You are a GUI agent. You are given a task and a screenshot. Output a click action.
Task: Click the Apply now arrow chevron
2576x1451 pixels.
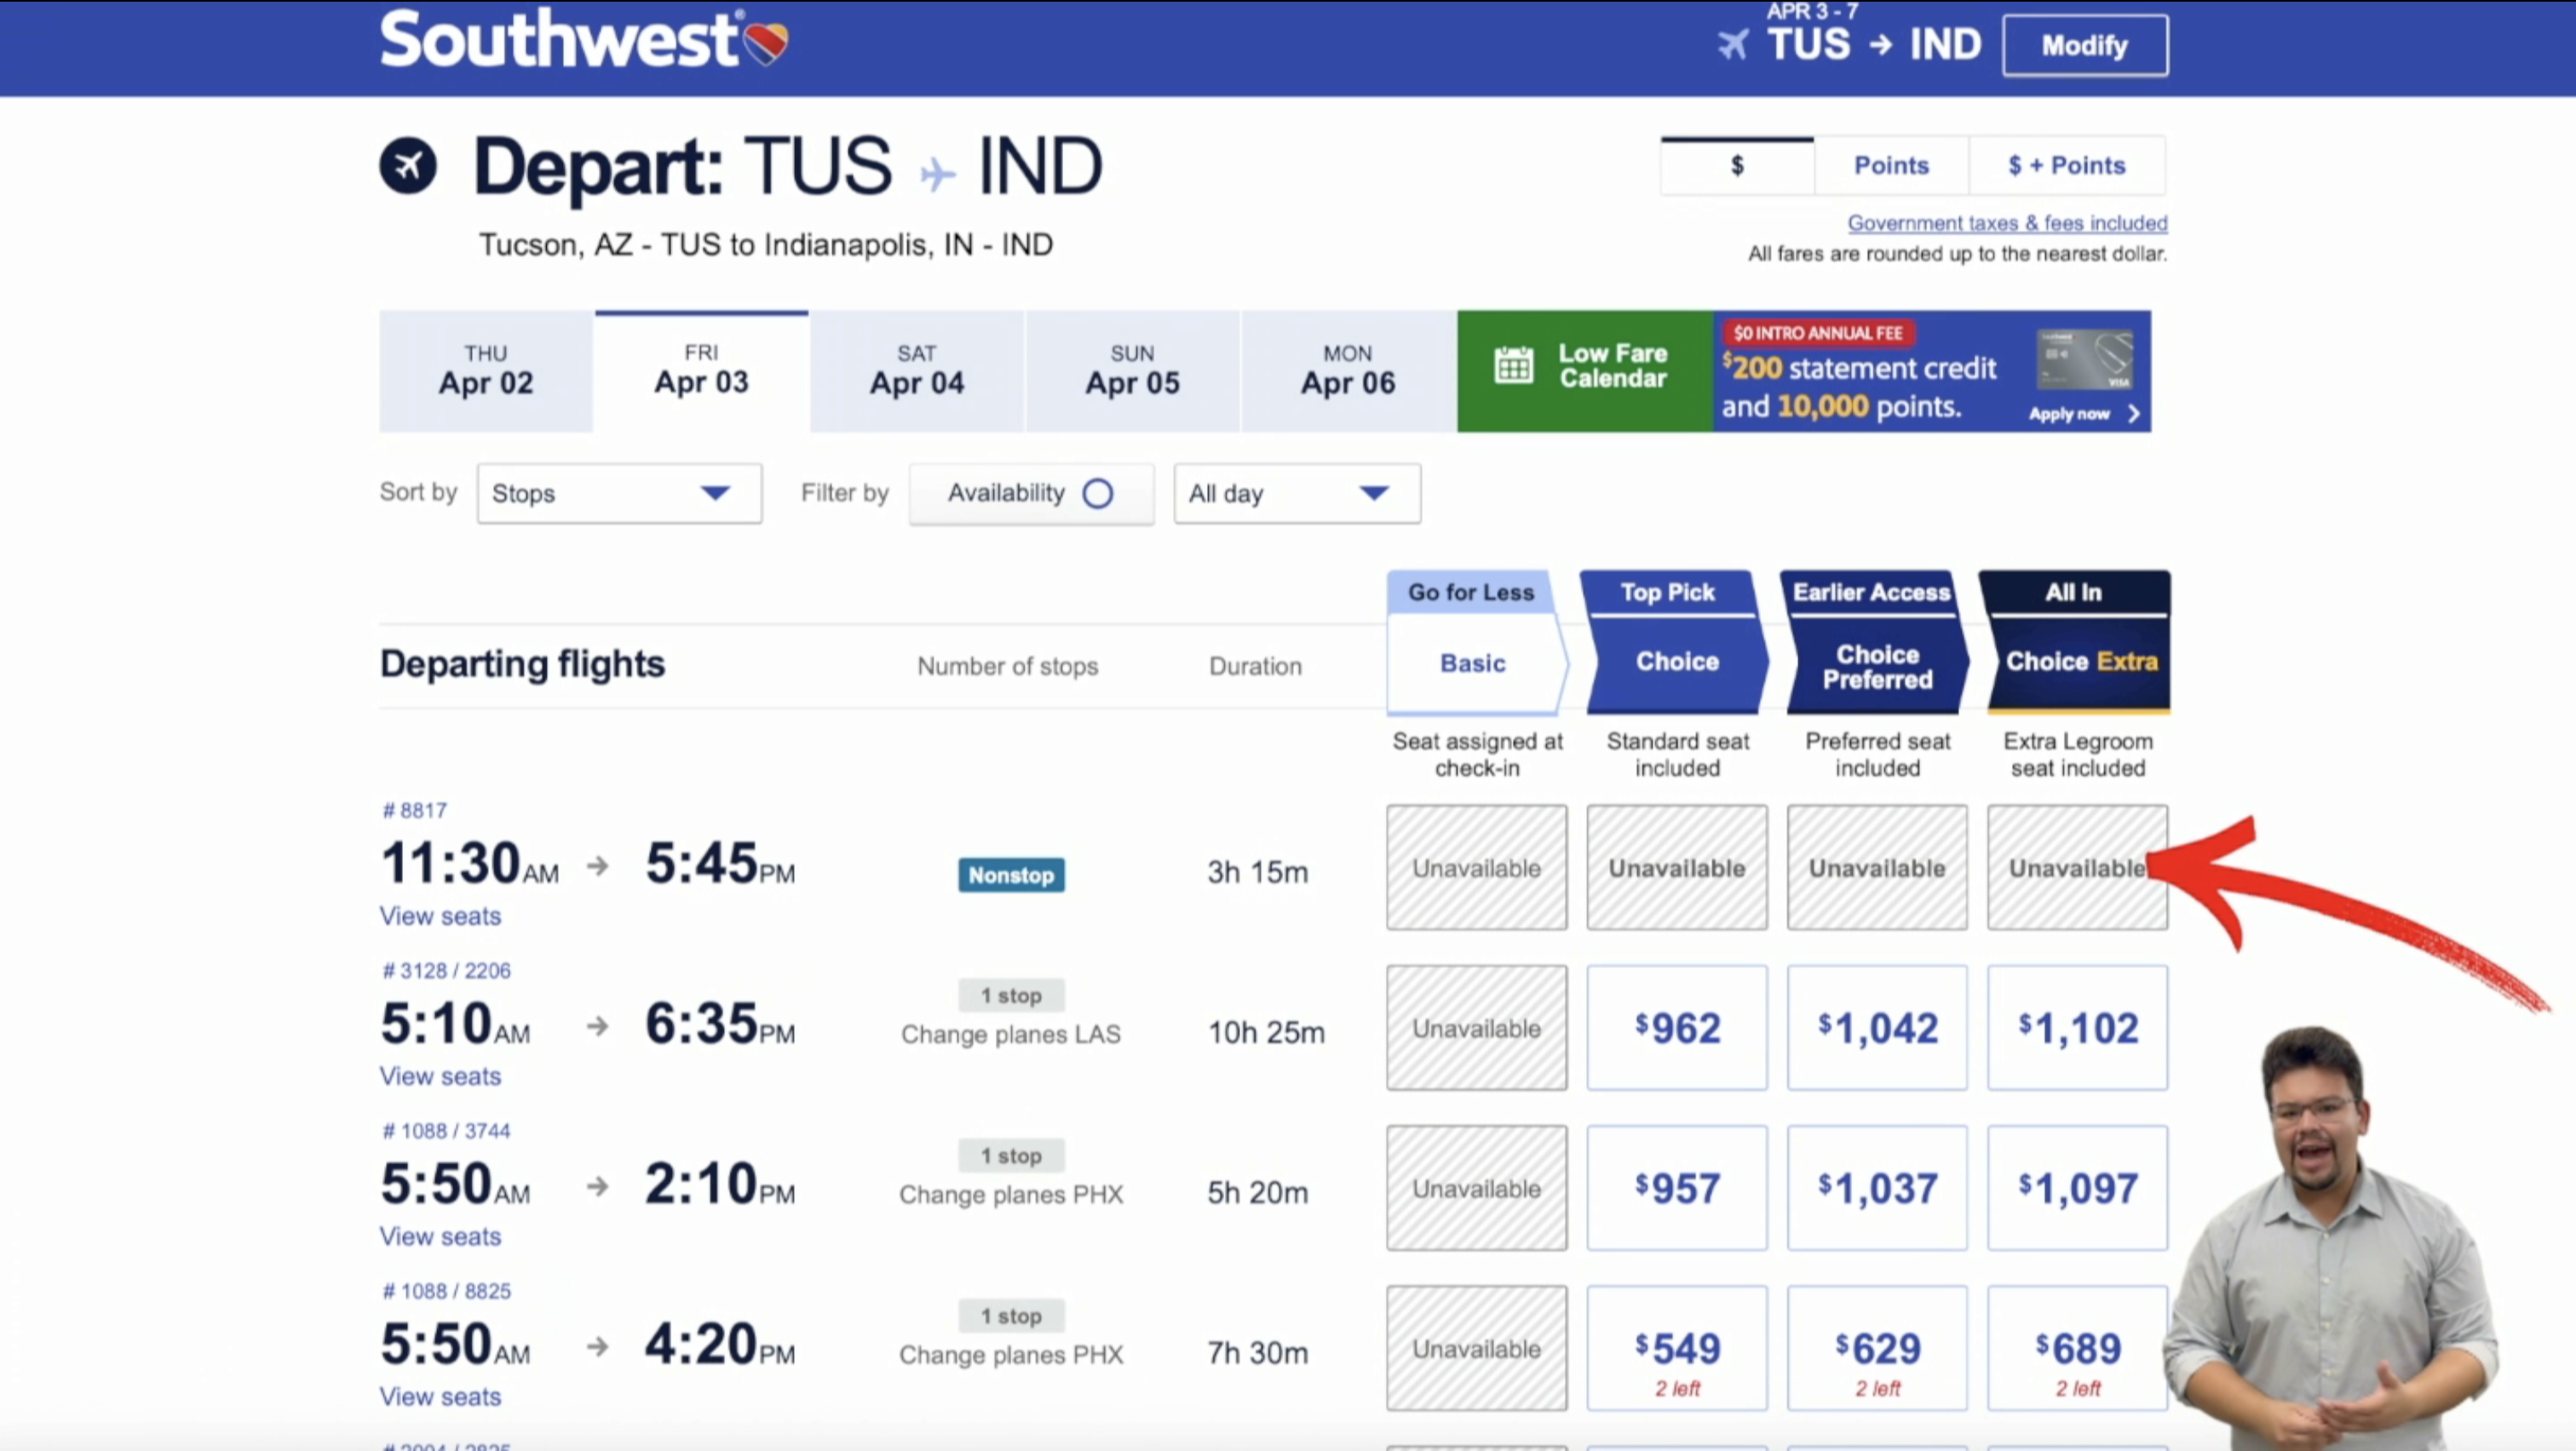[2134, 414]
